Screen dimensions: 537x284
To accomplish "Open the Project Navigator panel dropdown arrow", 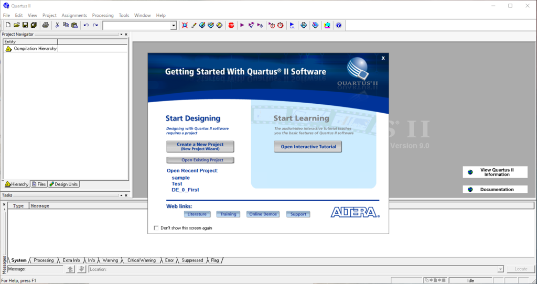I will point(121,35).
